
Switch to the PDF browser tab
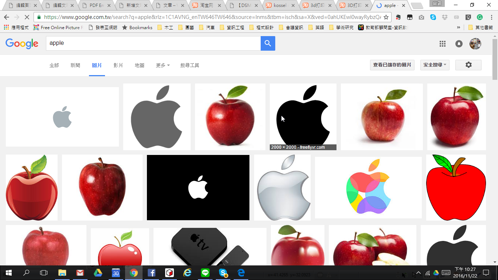[96, 5]
